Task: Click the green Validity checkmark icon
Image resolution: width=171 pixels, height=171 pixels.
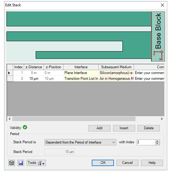Action: 25,127
